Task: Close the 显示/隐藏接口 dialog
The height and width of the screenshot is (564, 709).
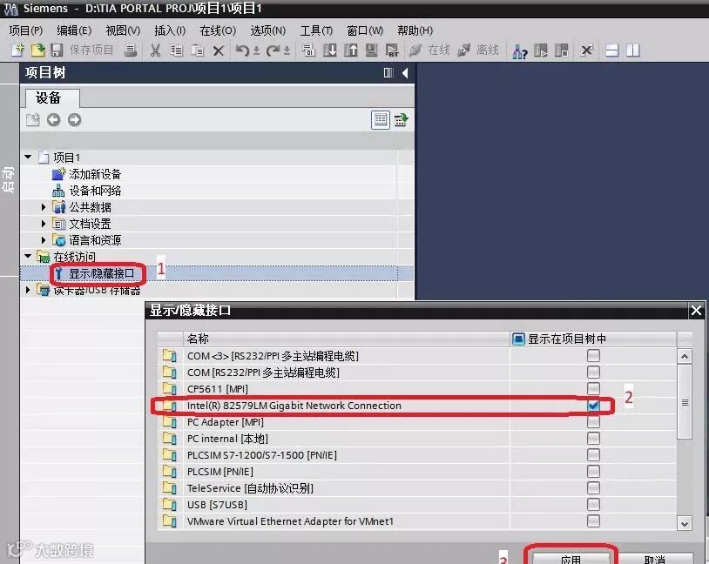Action: 696,311
